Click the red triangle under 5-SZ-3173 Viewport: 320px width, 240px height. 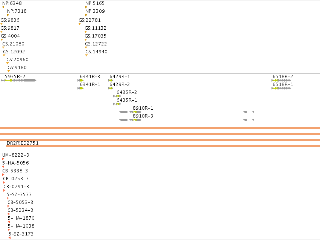click(x=10, y=238)
